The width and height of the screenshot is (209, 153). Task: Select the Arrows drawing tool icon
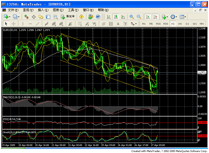[133, 24]
